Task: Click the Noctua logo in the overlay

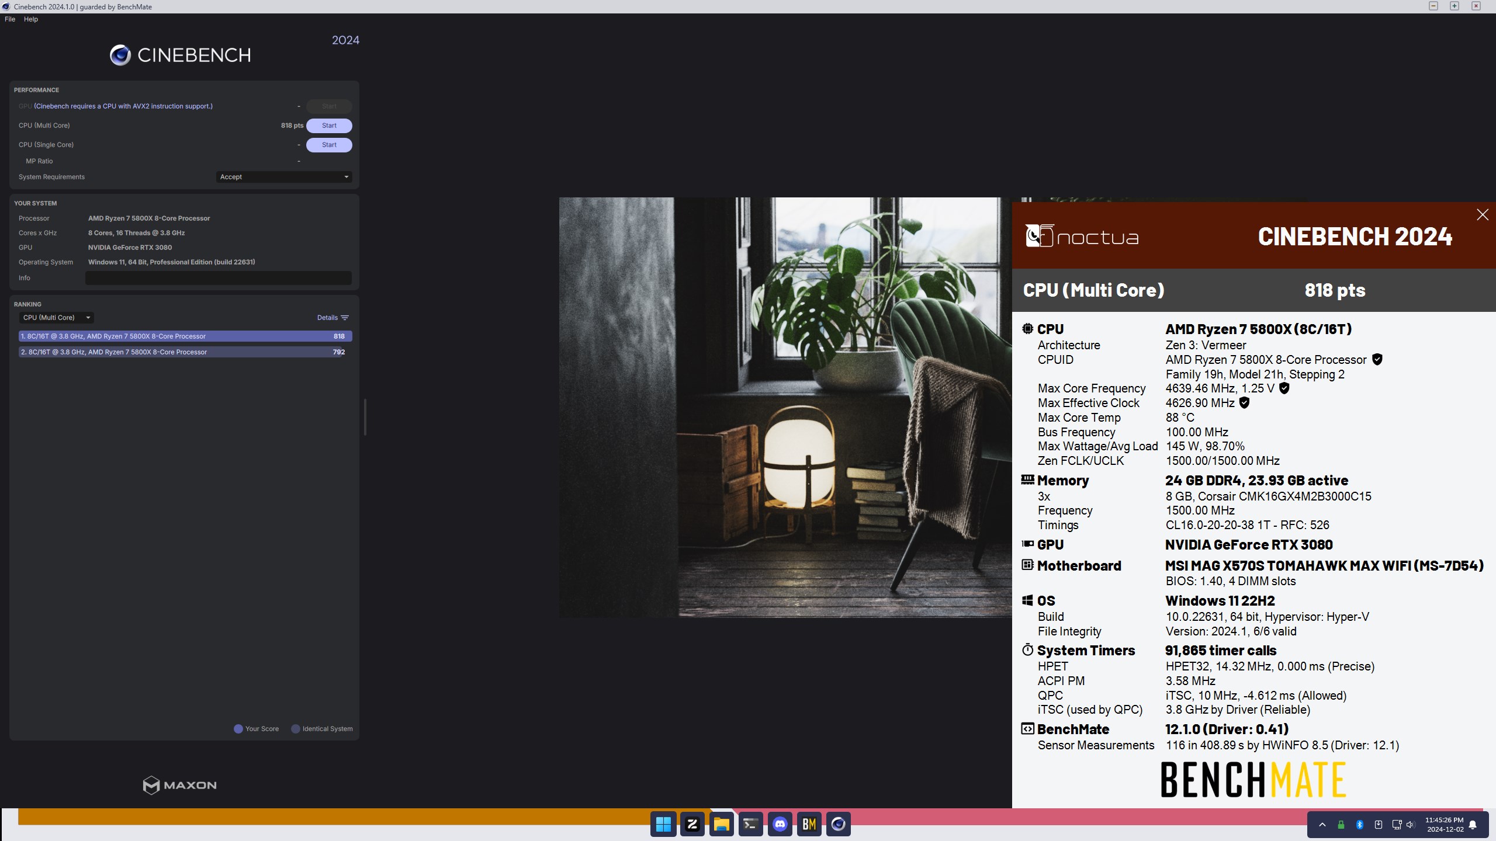Action: 1082,237
